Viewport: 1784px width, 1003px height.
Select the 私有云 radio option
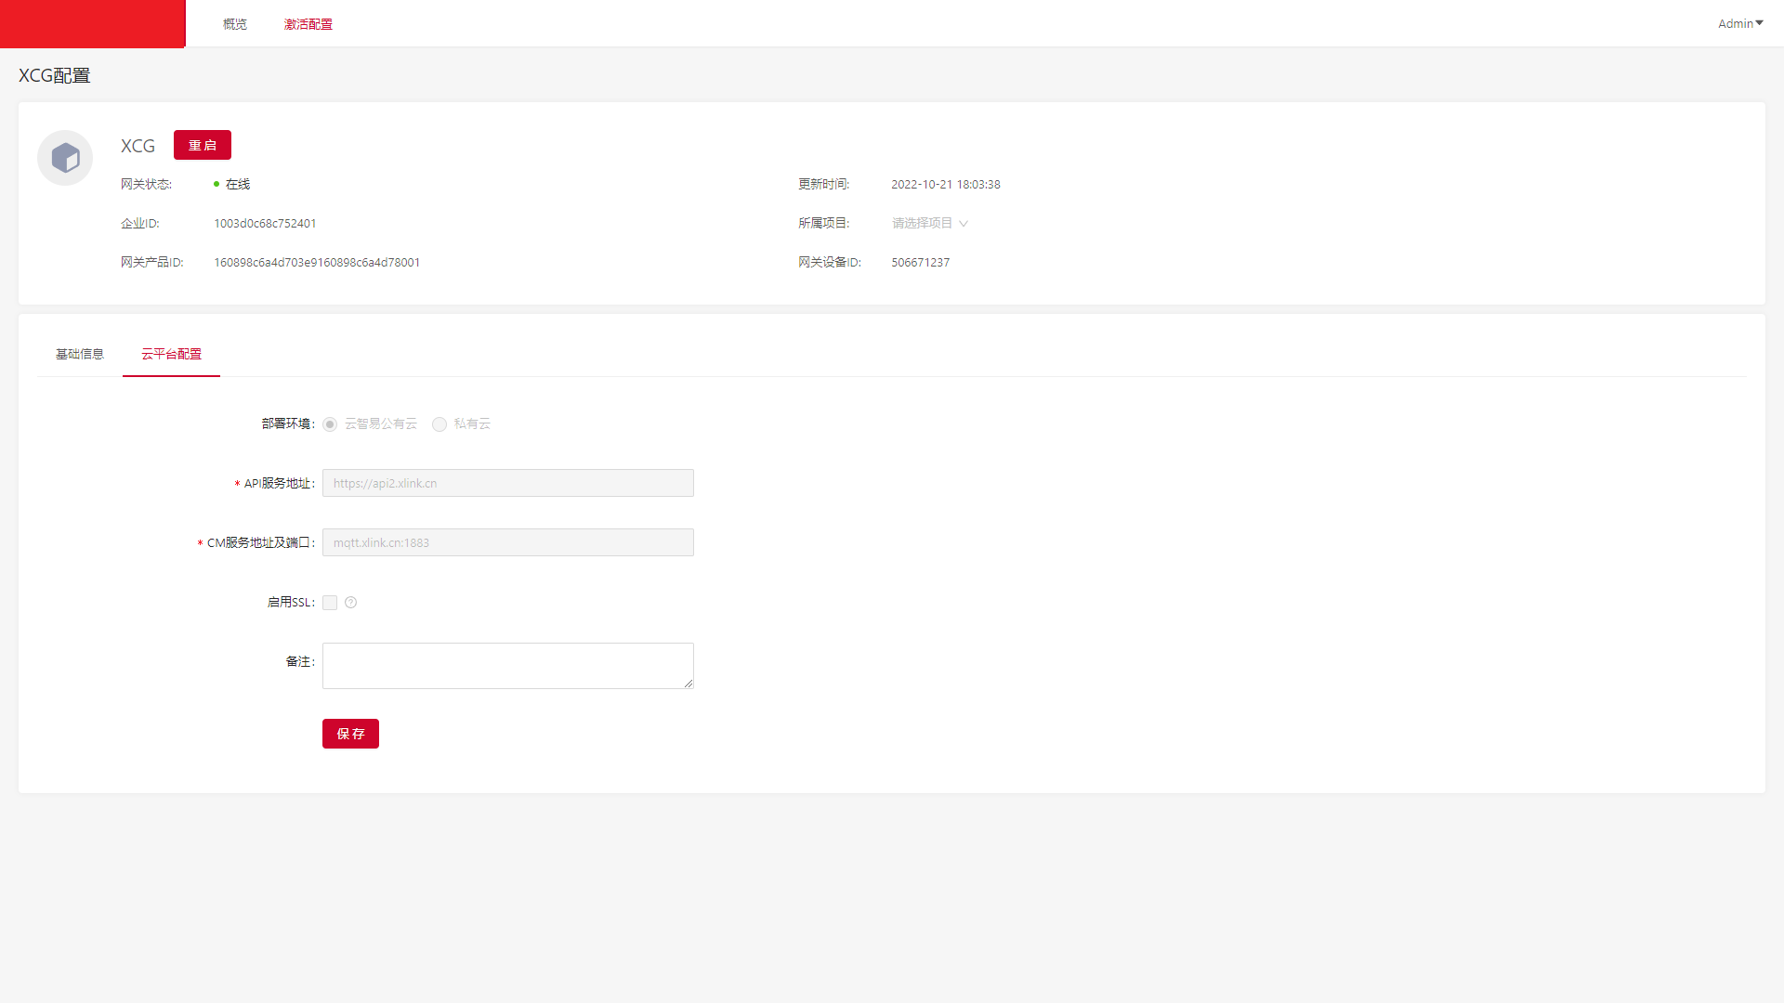tap(439, 424)
